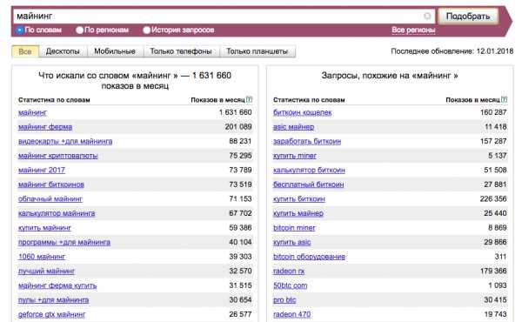Open 'программы +для майнинга' link
This screenshot has width=522, height=322.
[64, 243]
